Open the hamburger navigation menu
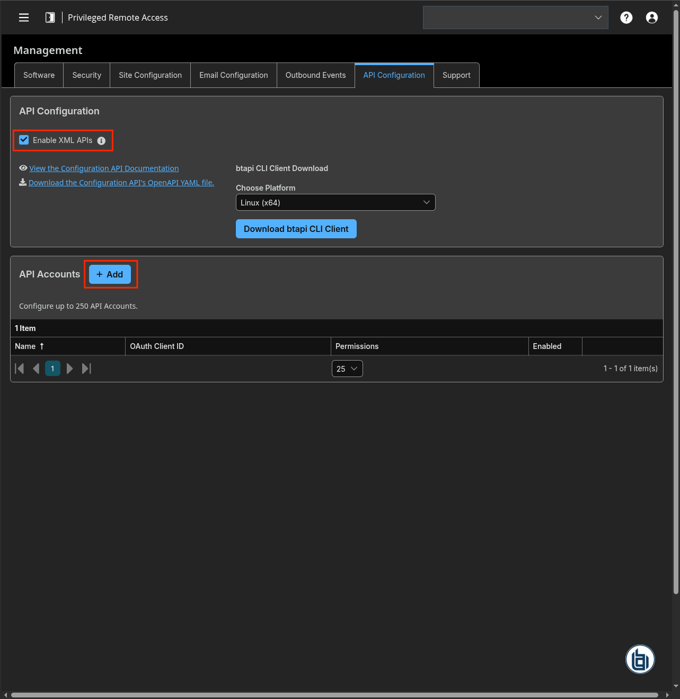 pos(24,17)
